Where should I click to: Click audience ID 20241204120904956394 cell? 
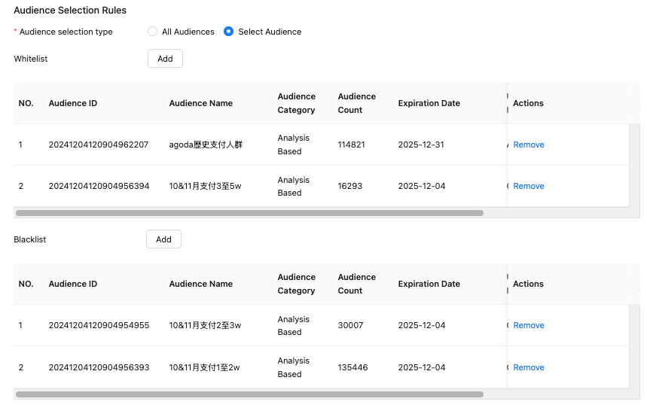[x=99, y=186]
